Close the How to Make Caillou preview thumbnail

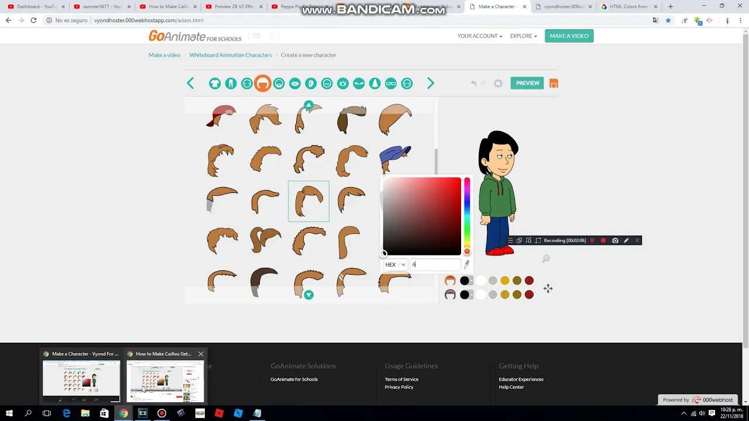201,354
